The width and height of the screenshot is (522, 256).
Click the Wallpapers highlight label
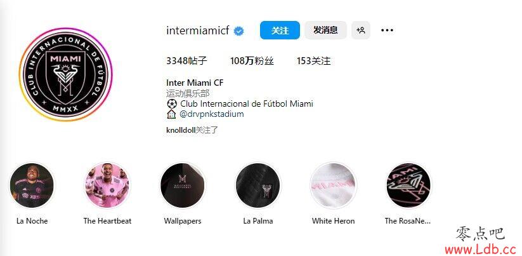(183, 221)
